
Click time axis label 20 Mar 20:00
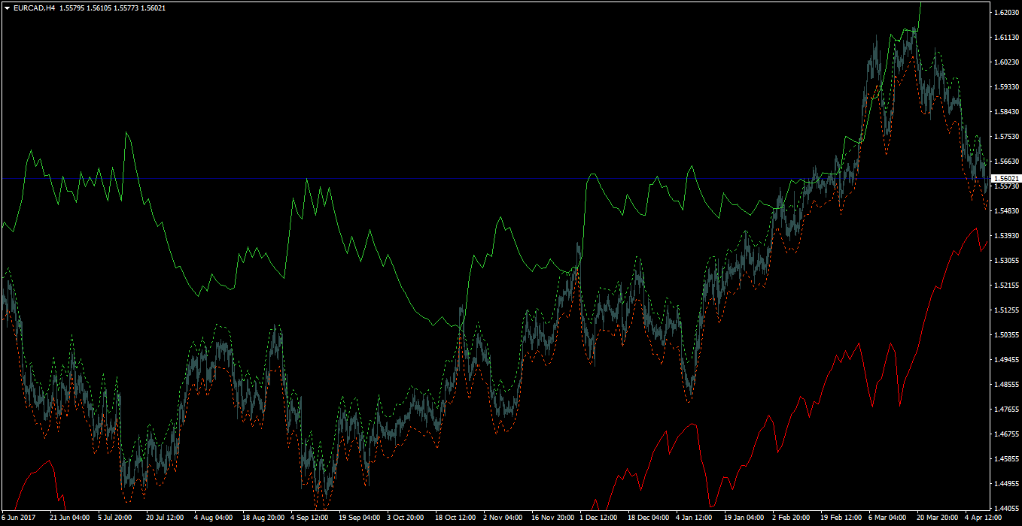coord(937,518)
